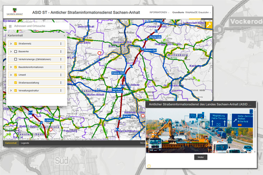Open the hamburger menu beside address search

click(10, 26)
